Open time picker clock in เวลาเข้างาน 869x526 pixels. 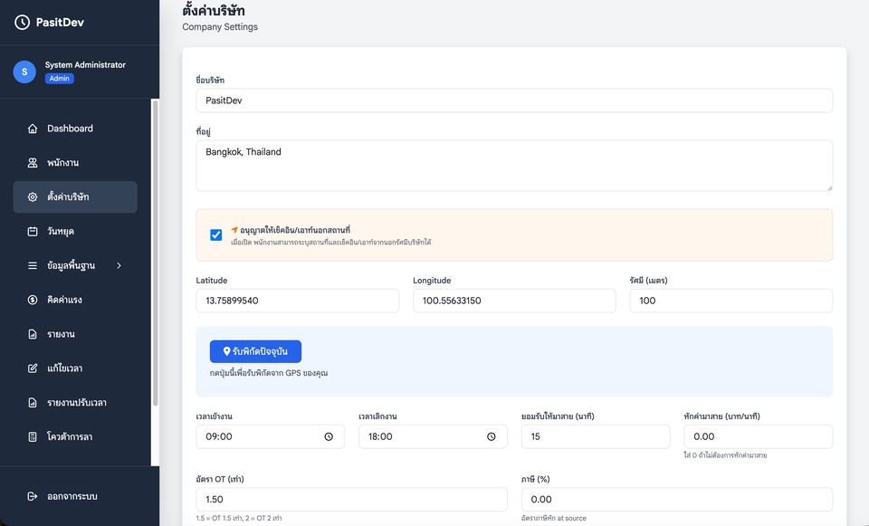[x=329, y=436]
